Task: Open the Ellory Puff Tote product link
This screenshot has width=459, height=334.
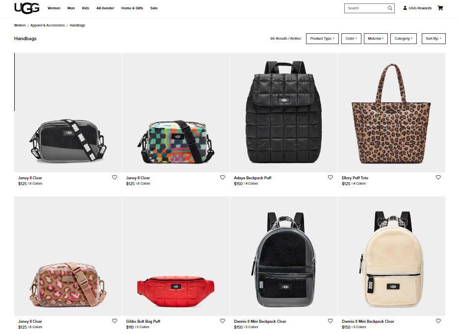Action: (x=355, y=178)
